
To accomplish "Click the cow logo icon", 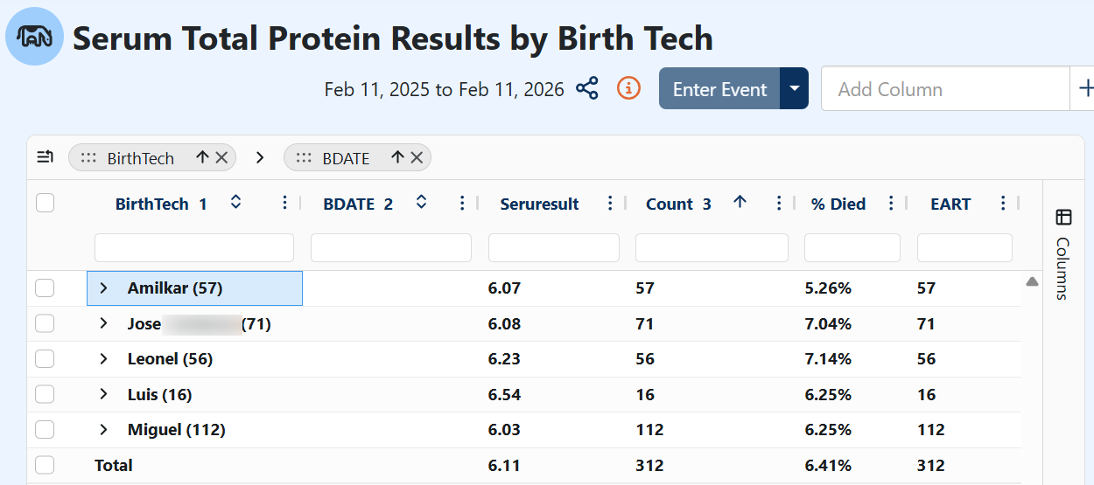I will pos(34,37).
